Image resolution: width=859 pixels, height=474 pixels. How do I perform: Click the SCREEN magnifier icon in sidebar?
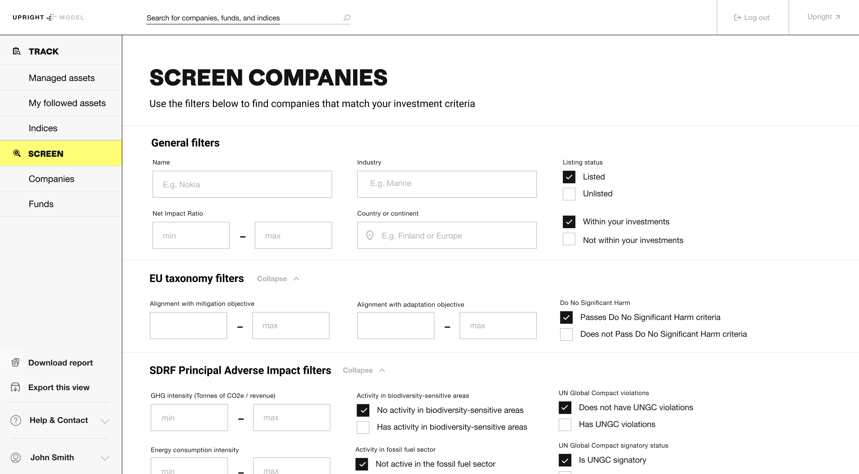17,153
